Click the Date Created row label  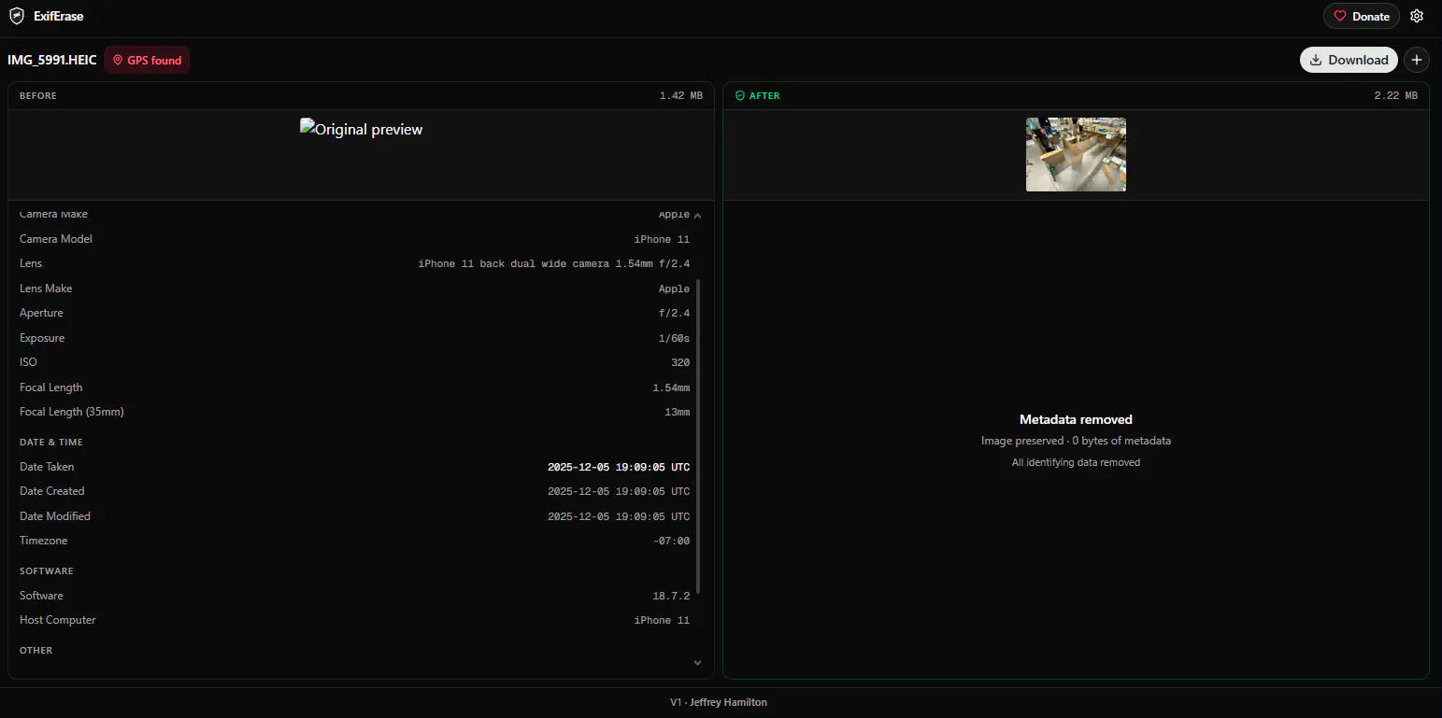[x=52, y=491]
